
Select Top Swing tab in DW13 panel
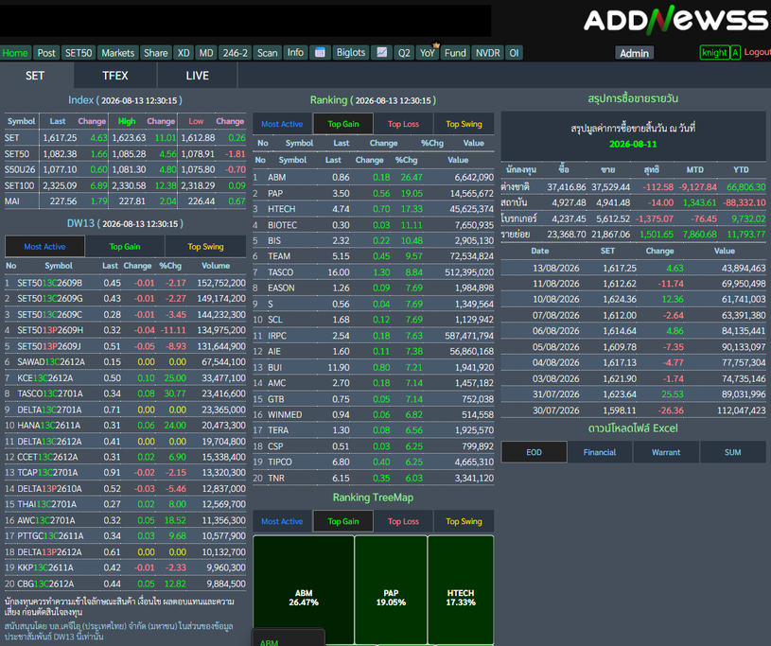(x=205, y=246)
